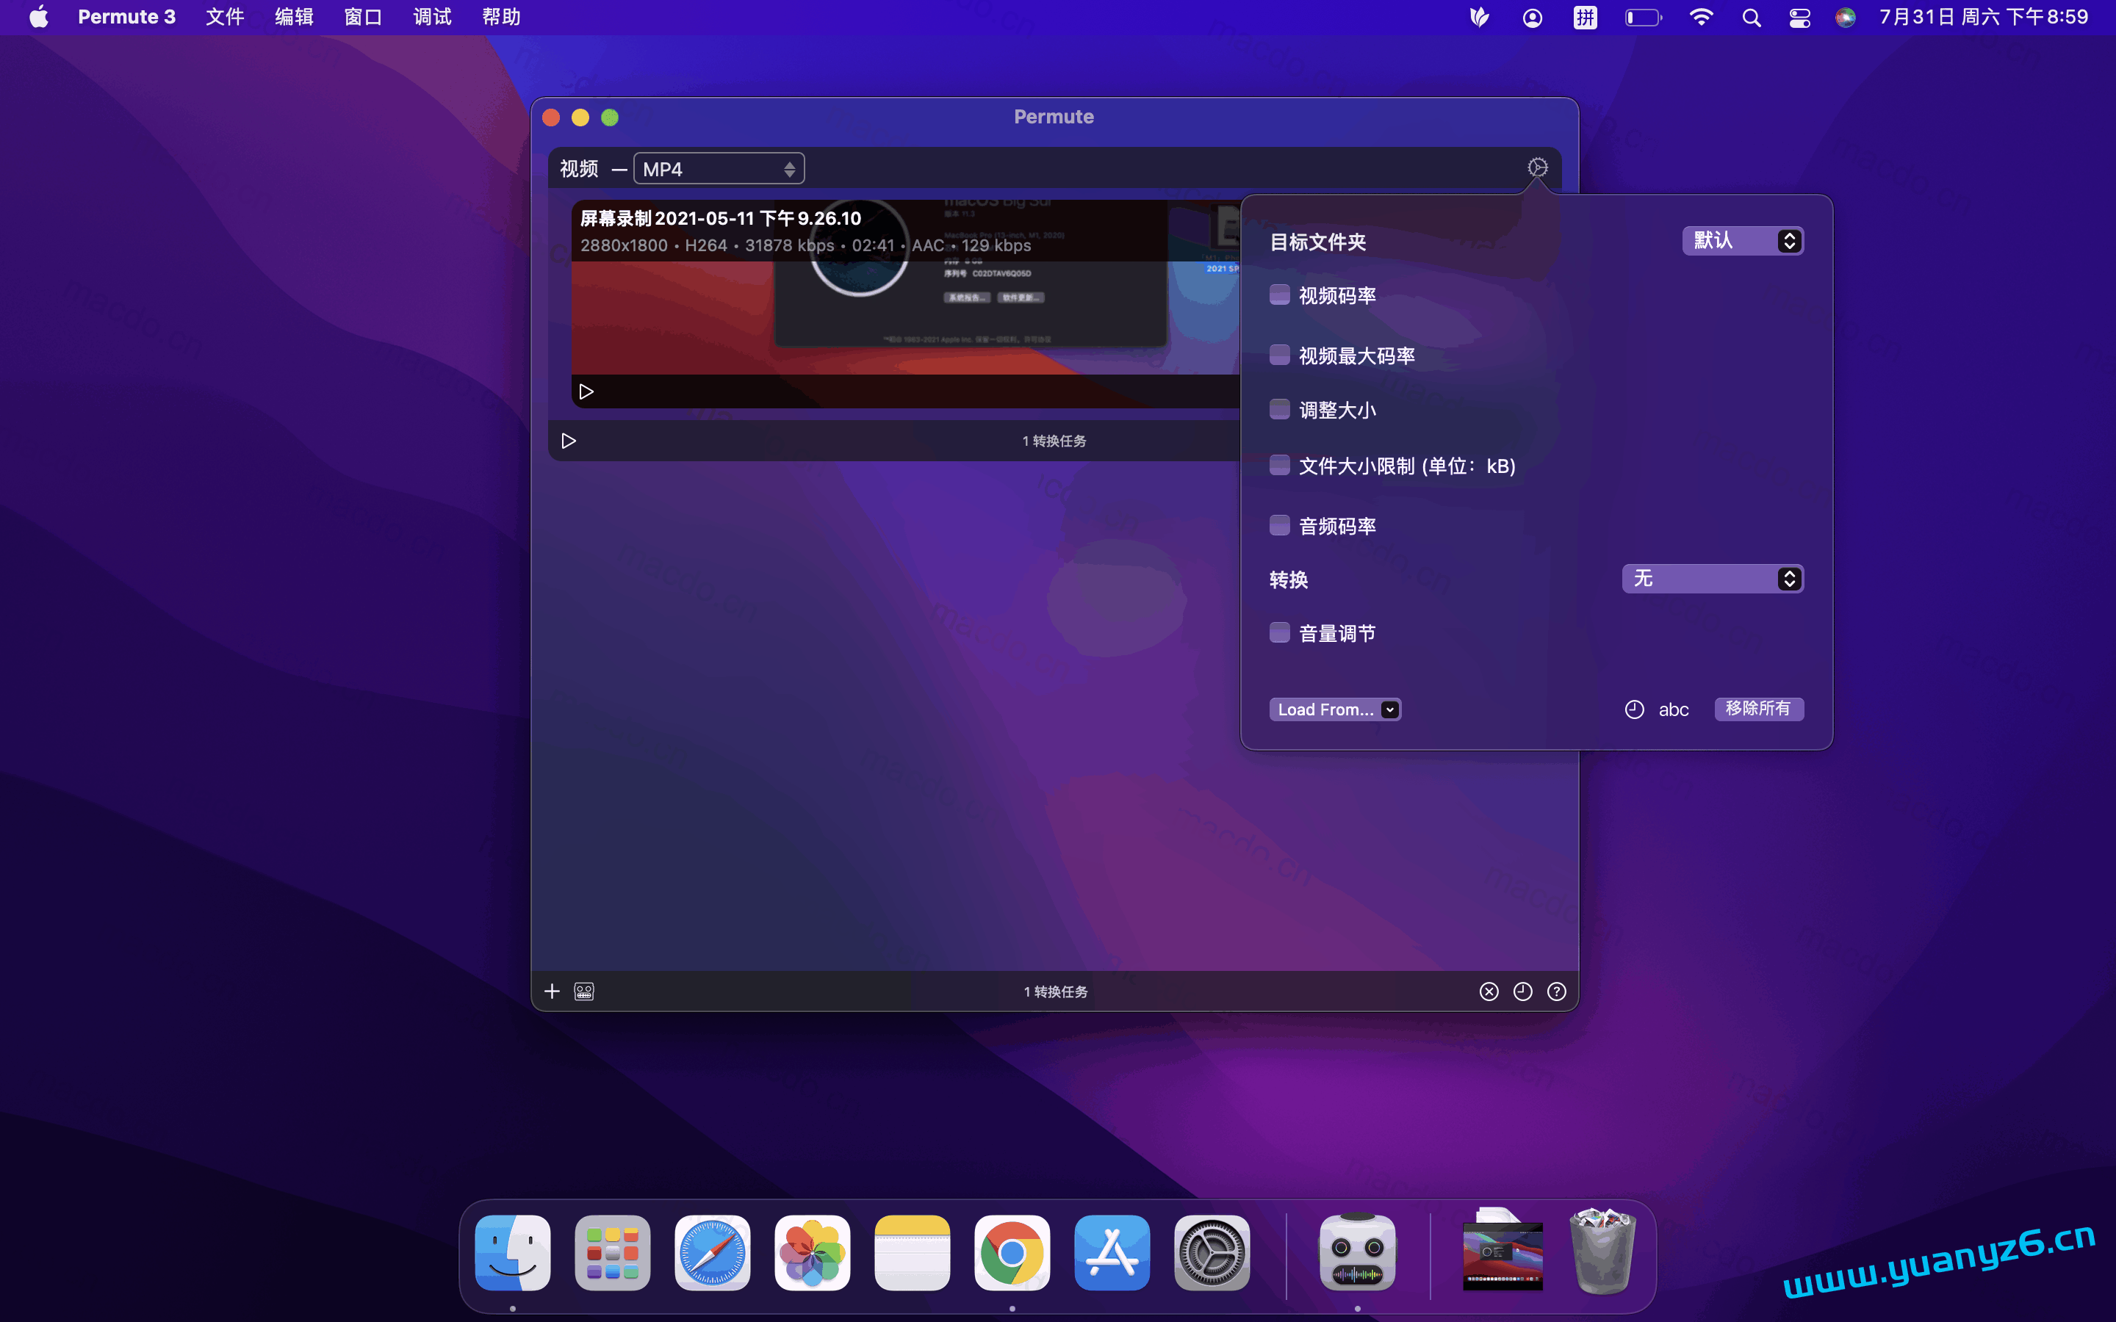Open the history clock icon at bottom right
This screenshot has width=2116, height=1322.
click(x=1522, y=991)
